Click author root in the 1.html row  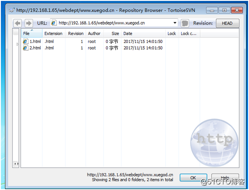coord(92,42)
